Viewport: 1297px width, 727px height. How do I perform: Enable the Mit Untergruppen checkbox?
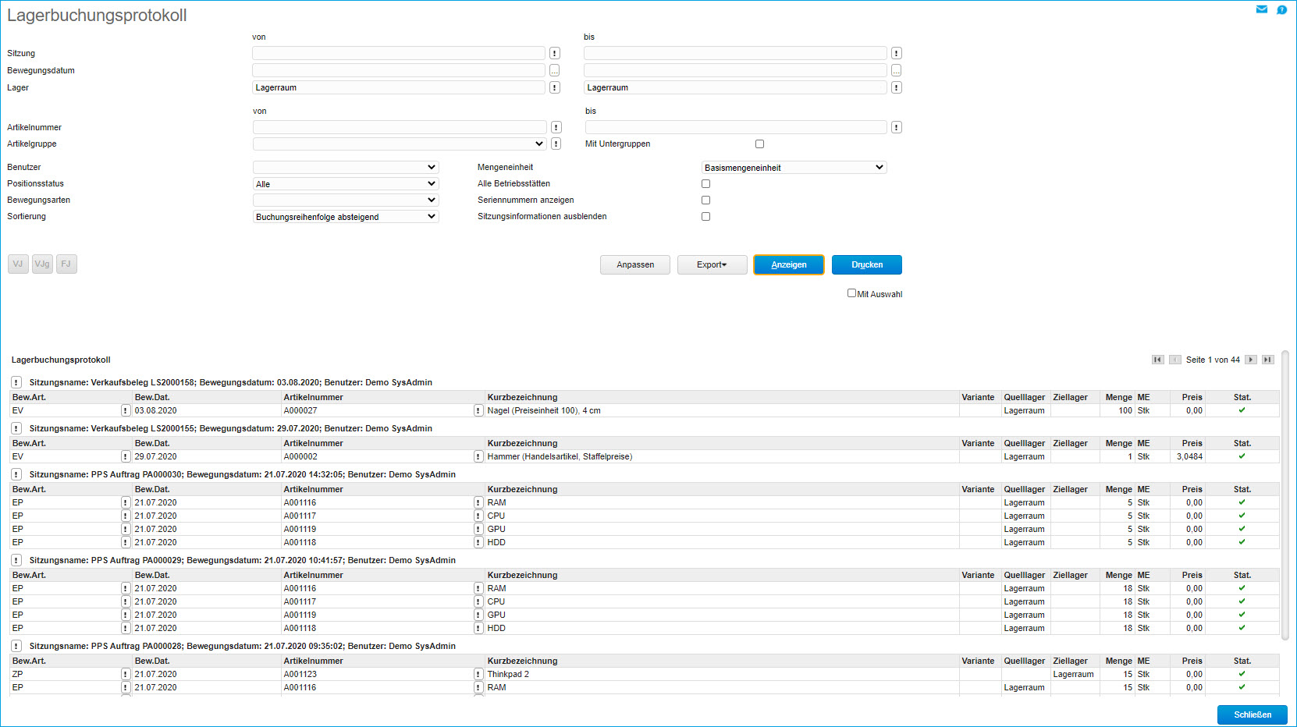point(759,144)
